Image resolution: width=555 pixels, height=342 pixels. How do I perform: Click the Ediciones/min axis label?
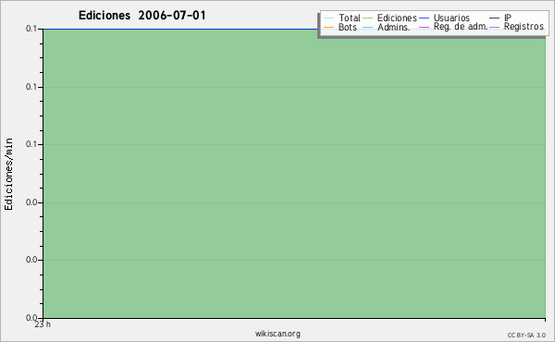coord(8,174)
